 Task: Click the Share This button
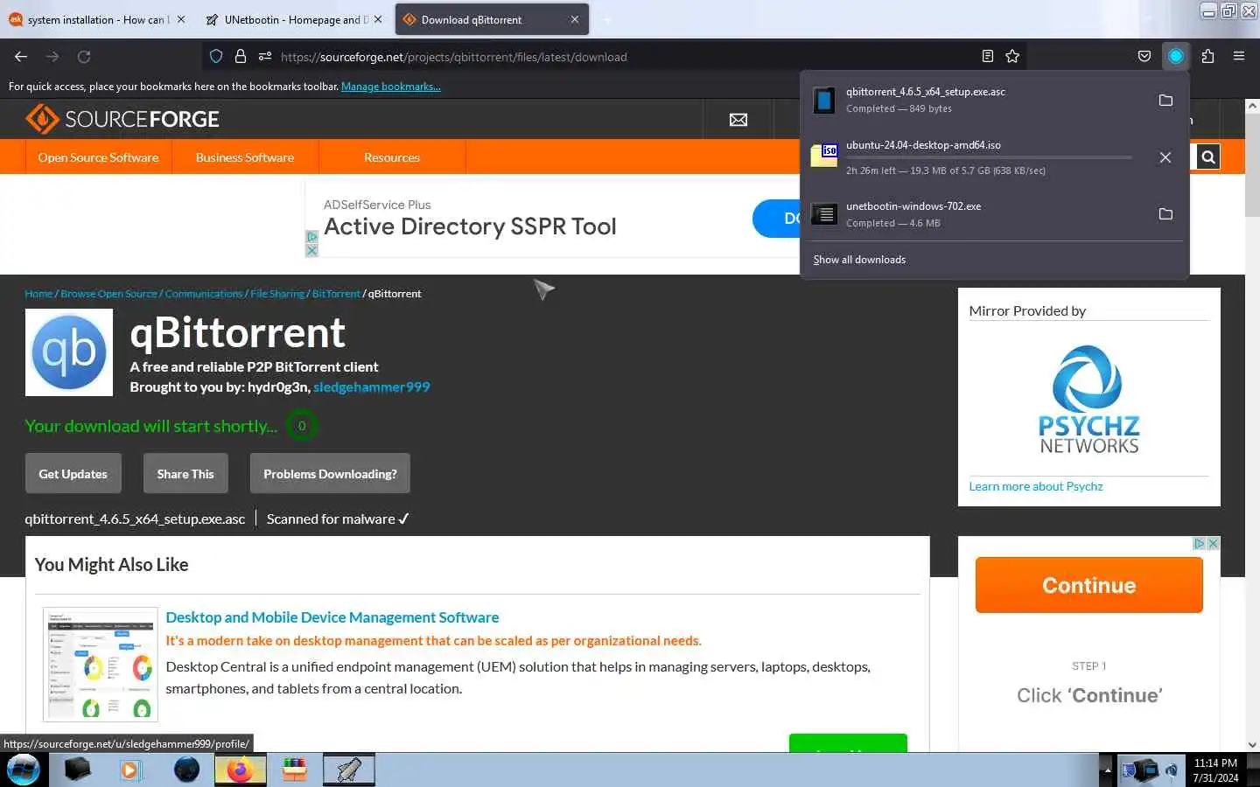[x=185, y=474]
